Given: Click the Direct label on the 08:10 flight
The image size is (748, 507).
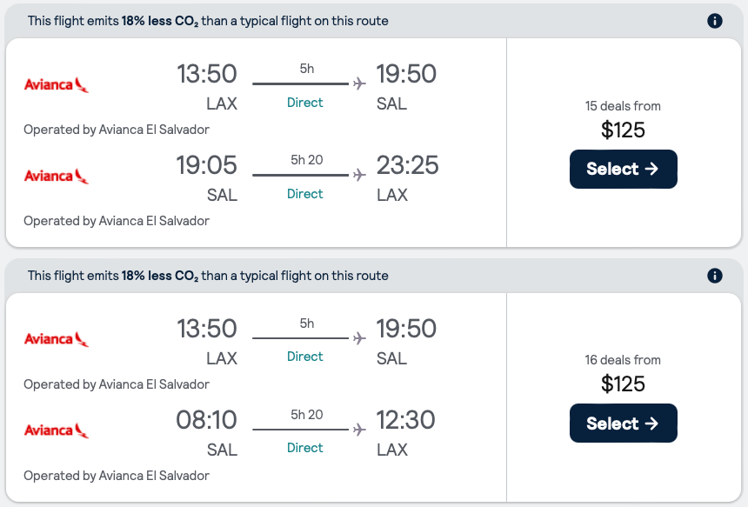Looking at the screenshot, I should click(305, 448).
